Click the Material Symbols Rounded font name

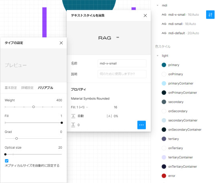pos(90,98)
